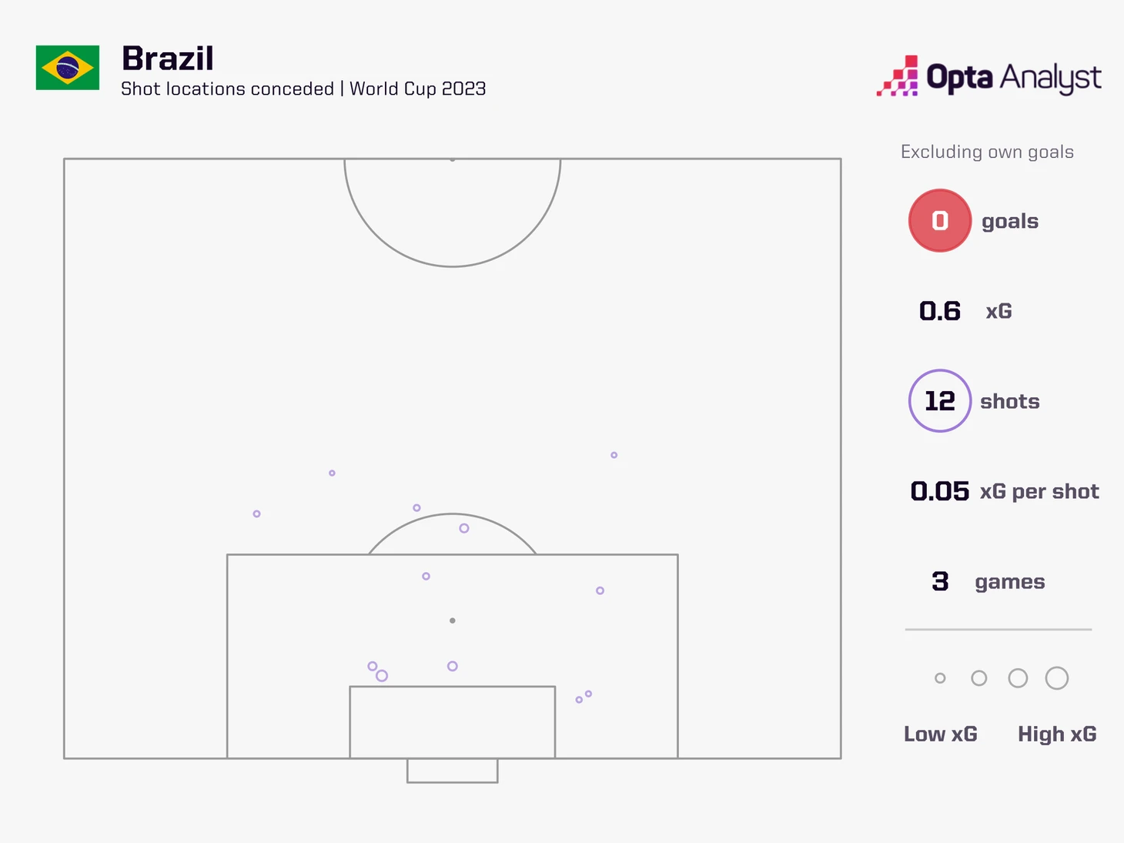The image size is (1124, 843).
Task: Click the second smallest xG legend circle
Action: pos(979,678)
